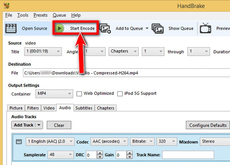Switch to the Filters tab

(33, 108)
